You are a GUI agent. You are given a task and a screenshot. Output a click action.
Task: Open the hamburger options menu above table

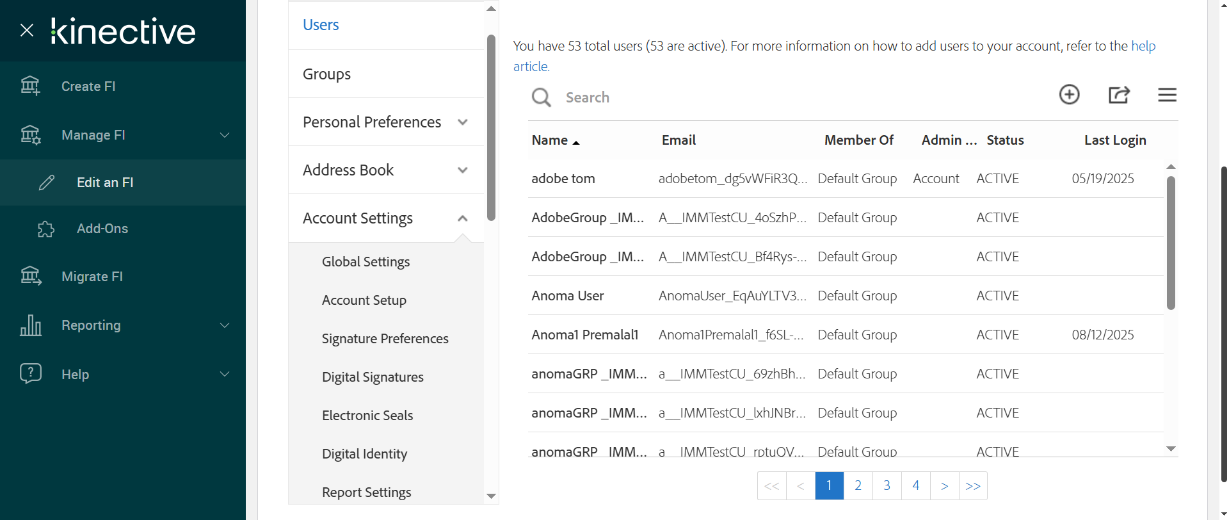click(1167, 95)
